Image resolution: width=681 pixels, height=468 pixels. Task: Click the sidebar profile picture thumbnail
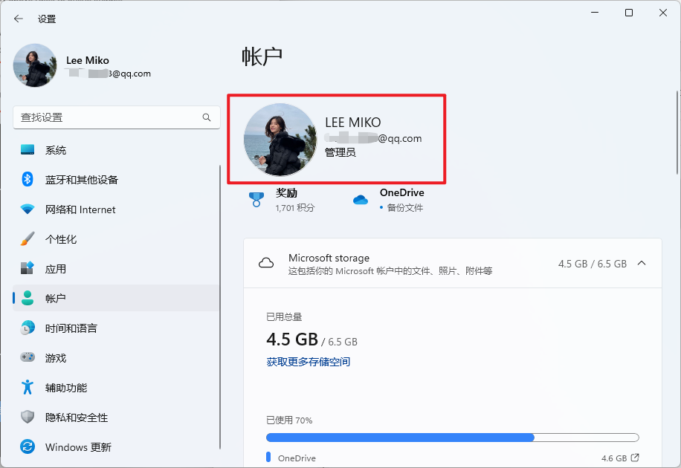(x=35, y=65)
